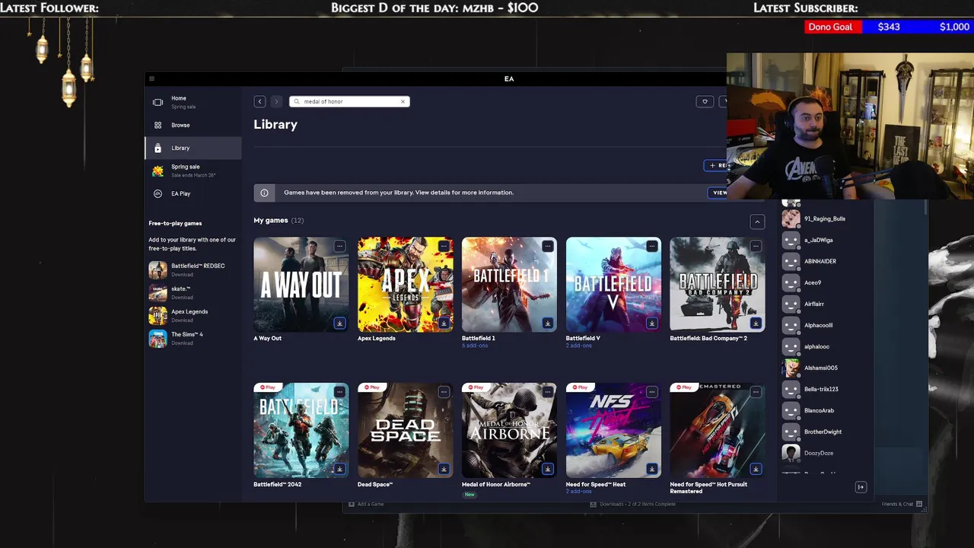Download Battlefield Bad Company 2 via tile icon
Image resolution: width=974 pixels, height=548 pixels.
pos(756,323)
